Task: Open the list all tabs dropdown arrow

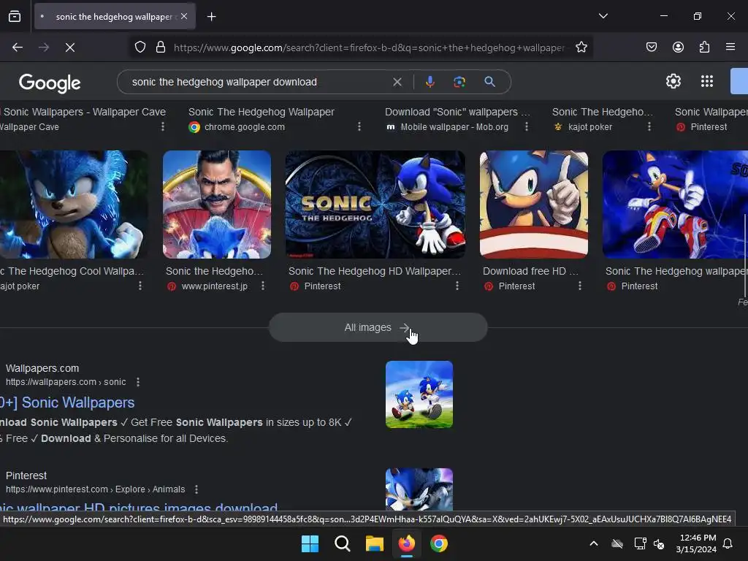Action: pos(603,16)
